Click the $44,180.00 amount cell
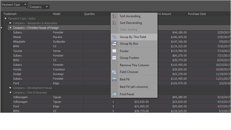This screenshot has width=231, height=130. tap(173, 32)
